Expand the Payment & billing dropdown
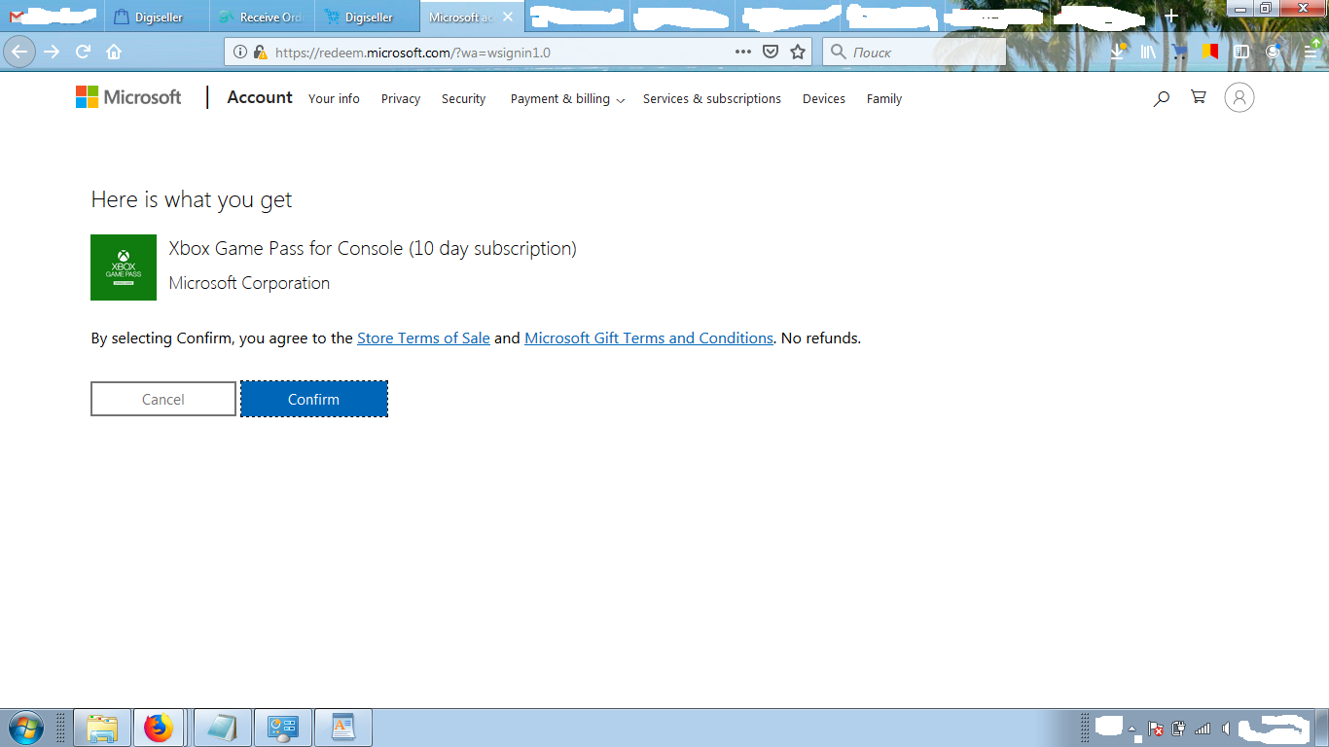The width and height of the screenshot is (1329, 747). 567,99
